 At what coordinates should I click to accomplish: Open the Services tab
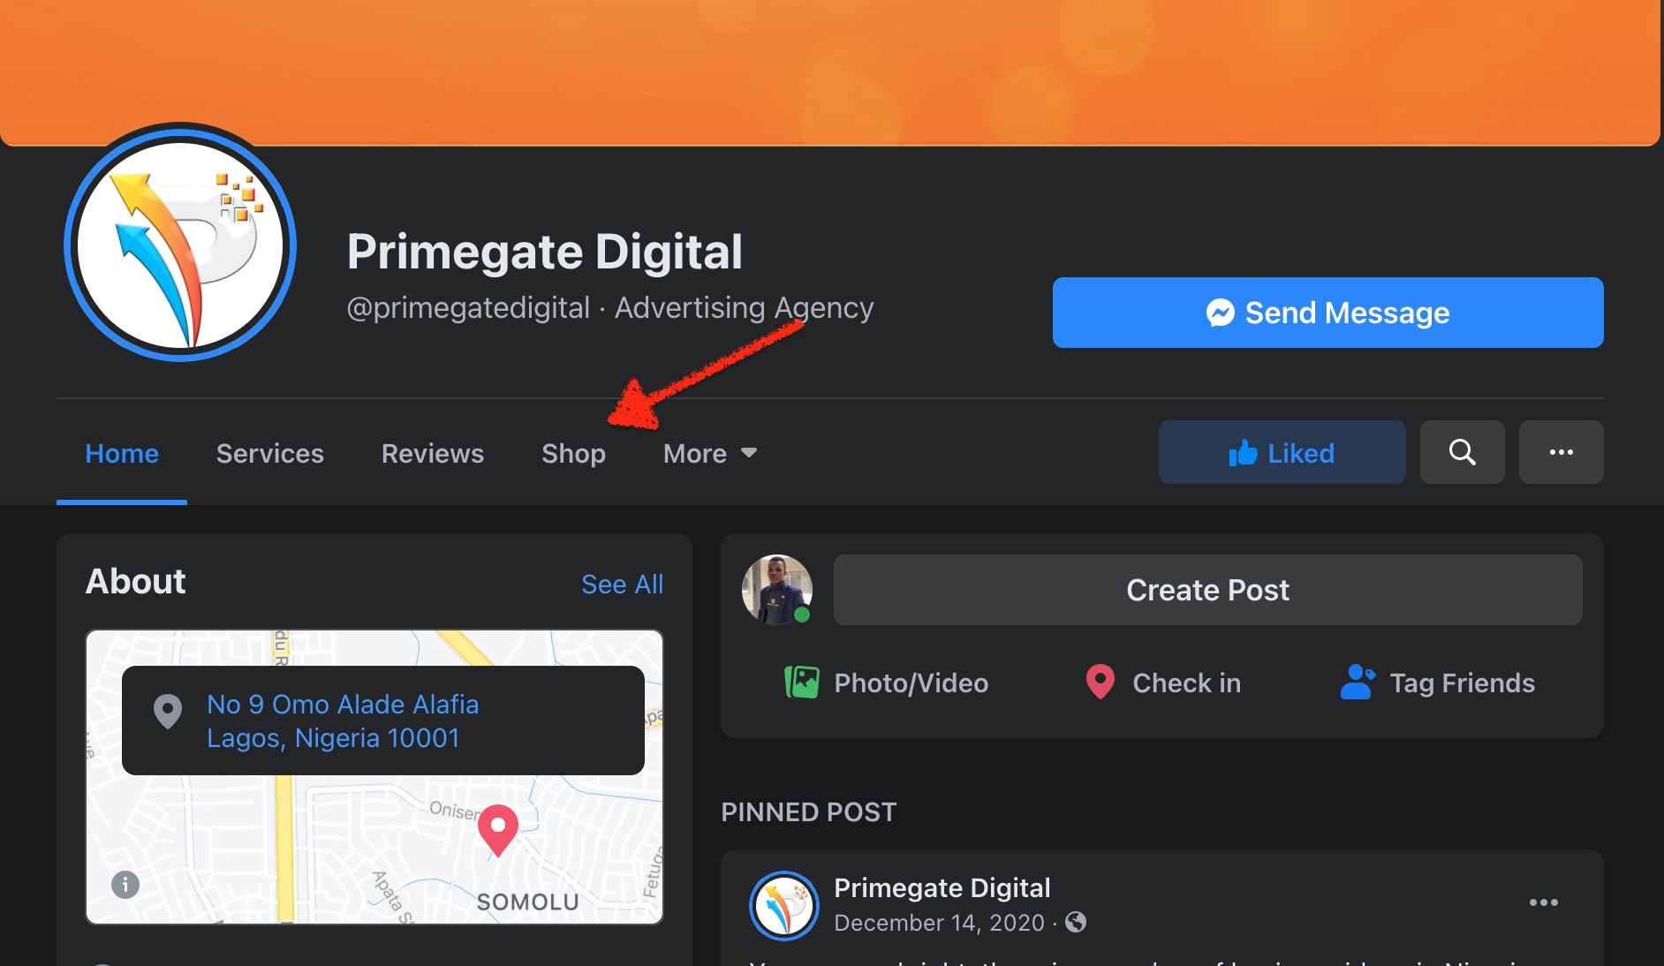270,453
